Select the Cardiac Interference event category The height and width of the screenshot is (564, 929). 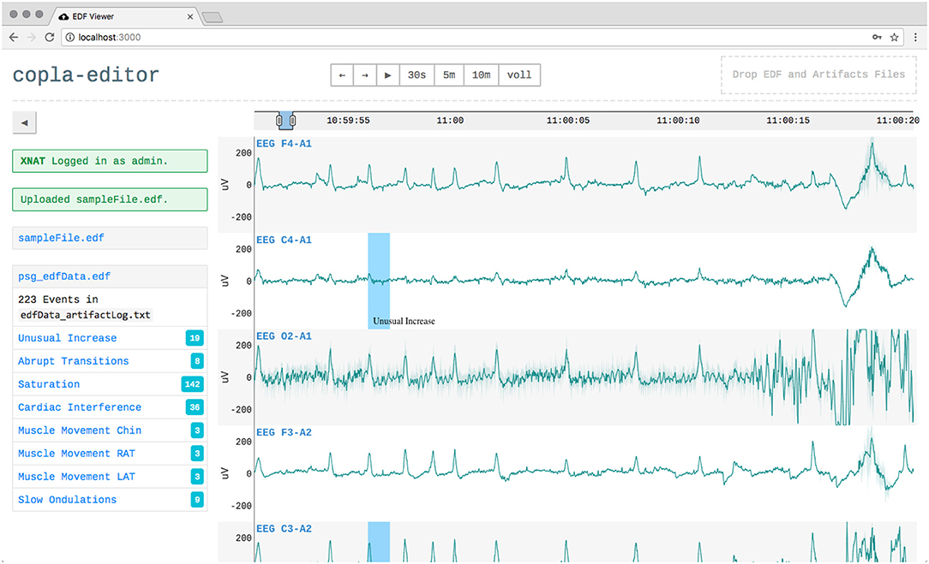(110, 407)
